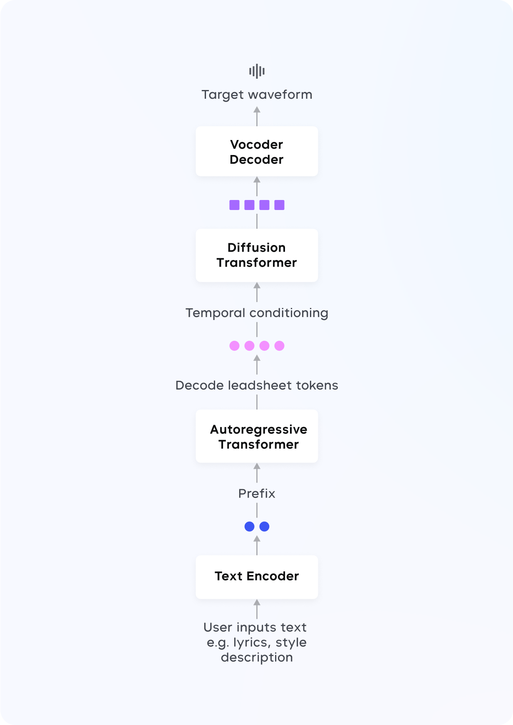Click the arrowhead entering Vocoder Decoder box
Screen dimensions: 513x725
coord(257,180)
